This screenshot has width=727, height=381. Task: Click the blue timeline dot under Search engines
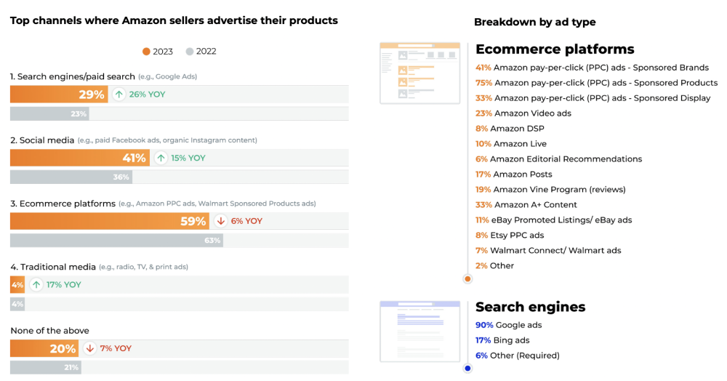tap(467, 368)
